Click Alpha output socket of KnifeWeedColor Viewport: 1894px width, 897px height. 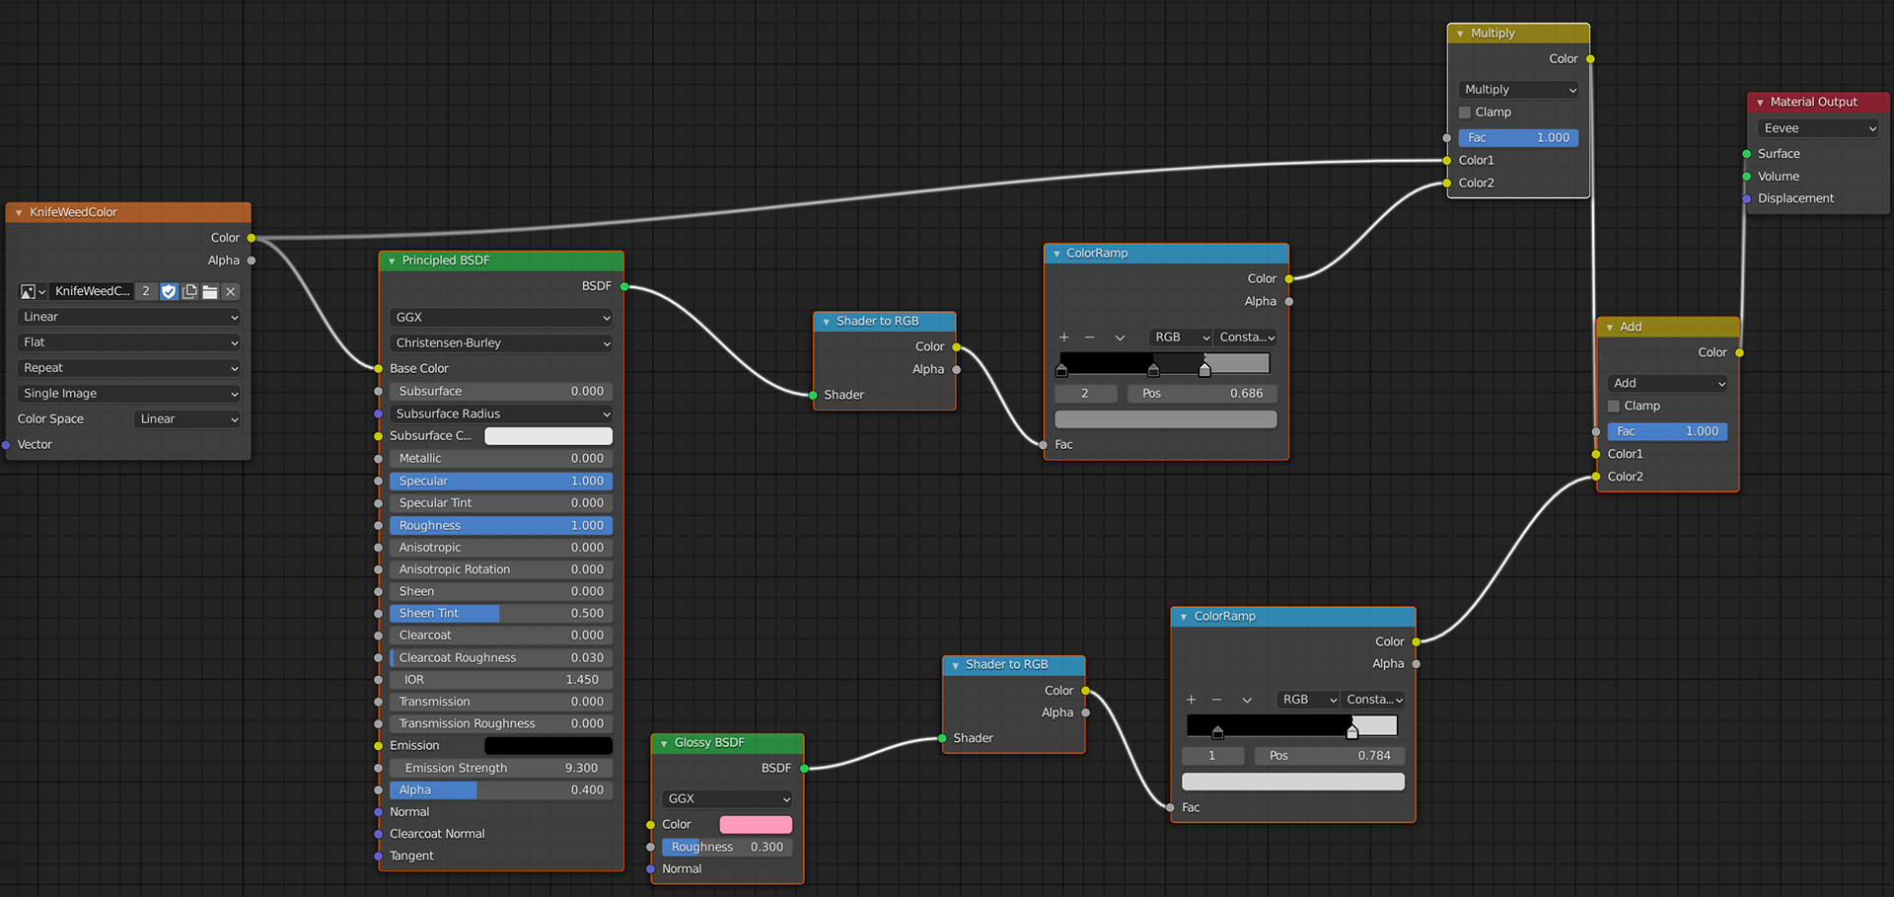(252, 261)
